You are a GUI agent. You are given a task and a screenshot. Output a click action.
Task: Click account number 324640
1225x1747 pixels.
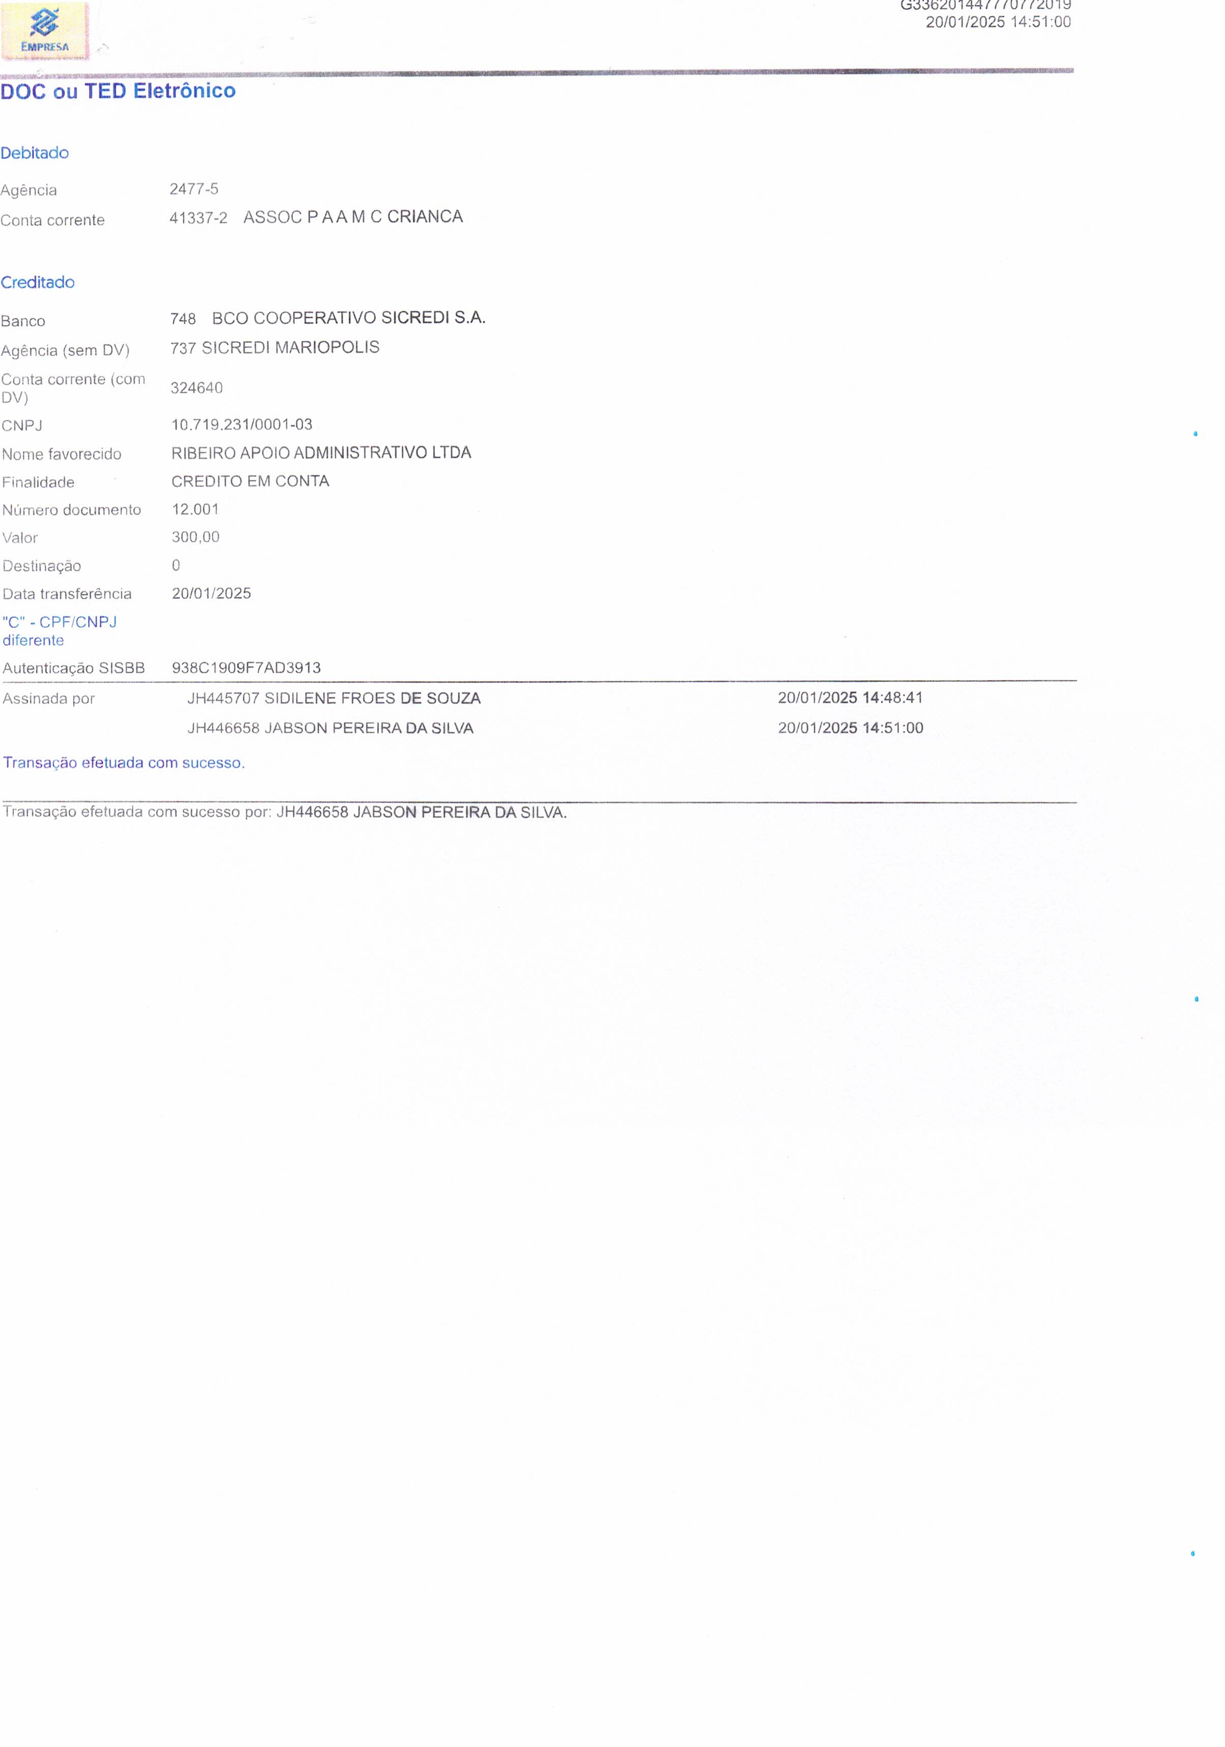[x=196, y=388]
